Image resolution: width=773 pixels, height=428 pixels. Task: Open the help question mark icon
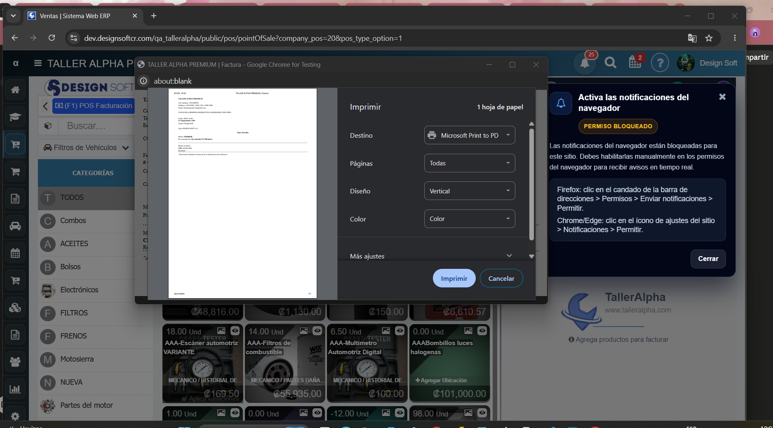(x=660, y=63)
